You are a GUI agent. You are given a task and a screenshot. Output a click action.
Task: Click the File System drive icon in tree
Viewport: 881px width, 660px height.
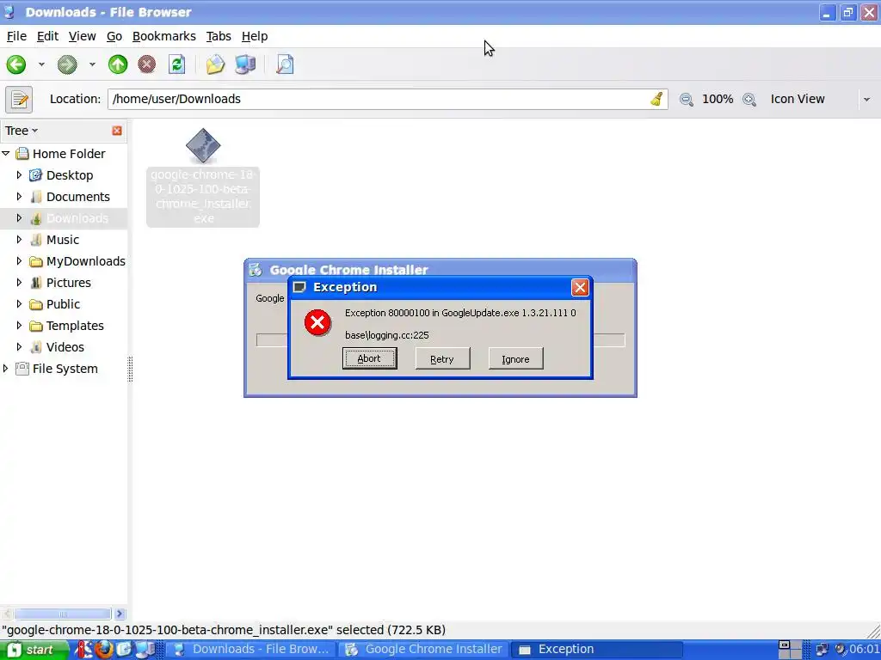tap(22, 368)
